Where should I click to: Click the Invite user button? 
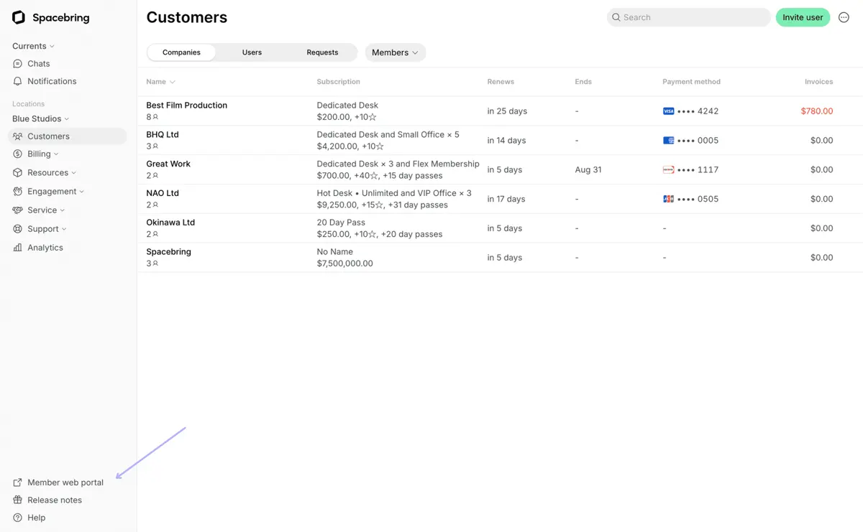point(803,17)
